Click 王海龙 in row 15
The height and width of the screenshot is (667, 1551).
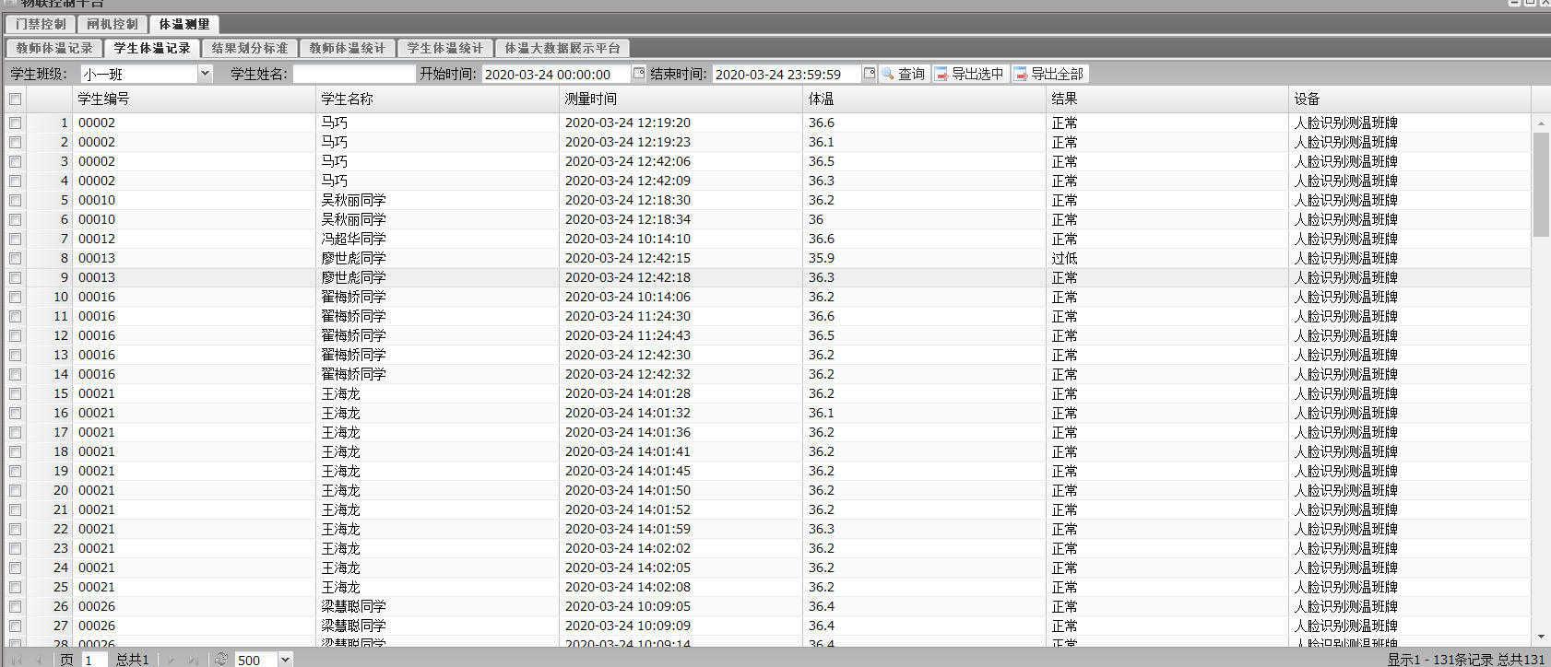pos(340,393)
